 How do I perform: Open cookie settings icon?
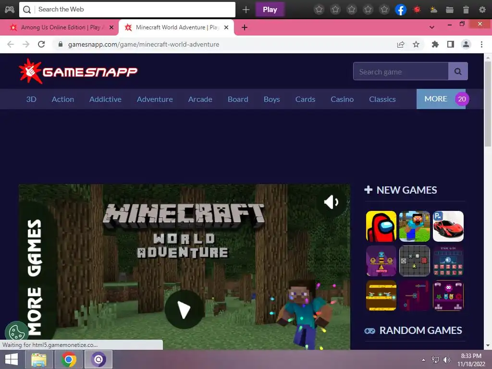[16, 332]
